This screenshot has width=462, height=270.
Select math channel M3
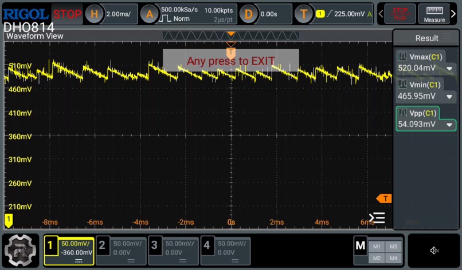click(x=393, y=247)
